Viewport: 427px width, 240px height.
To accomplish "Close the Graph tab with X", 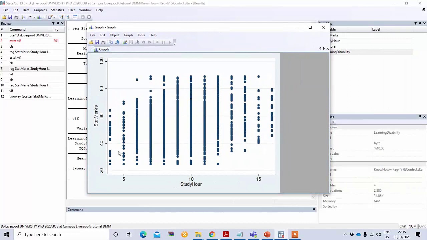I will 328,49.
